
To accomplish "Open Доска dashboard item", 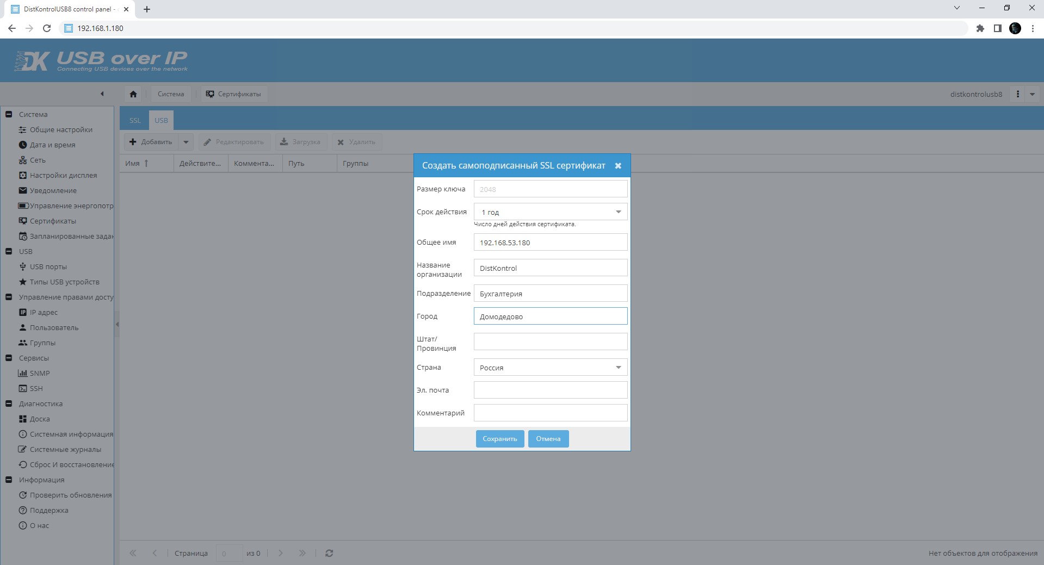I will (x=40, y=419).
